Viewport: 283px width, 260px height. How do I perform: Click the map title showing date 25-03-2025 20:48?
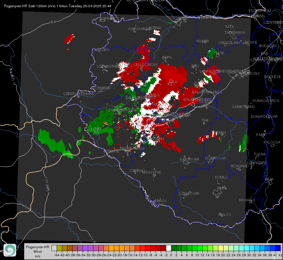pyautogui.click(x=58, y=6)
